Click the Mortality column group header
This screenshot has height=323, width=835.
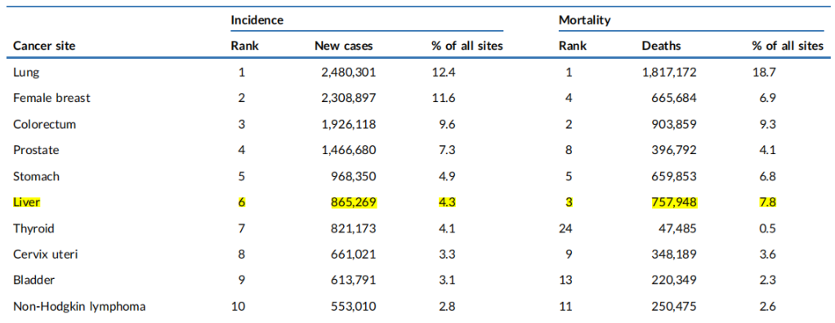point(585,20)
